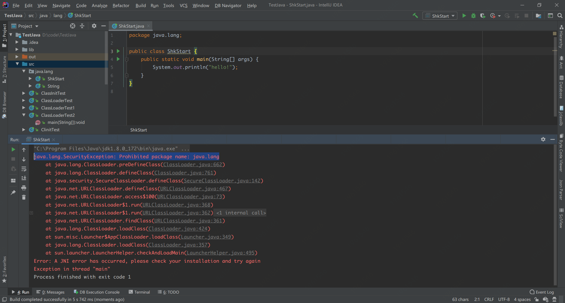Click the locate-in-project target icon
565x303 pixels.
(x=73, y=26)
